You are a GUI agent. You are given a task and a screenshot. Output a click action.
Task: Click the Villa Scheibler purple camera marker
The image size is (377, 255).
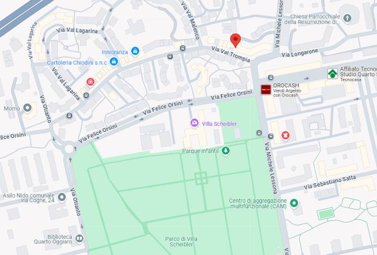[x=194, y=123]
